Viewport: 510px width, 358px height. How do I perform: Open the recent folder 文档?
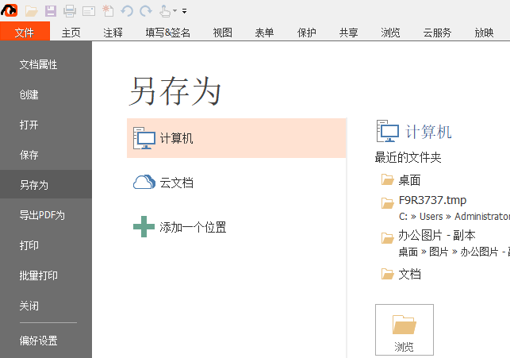click(409, 274)
